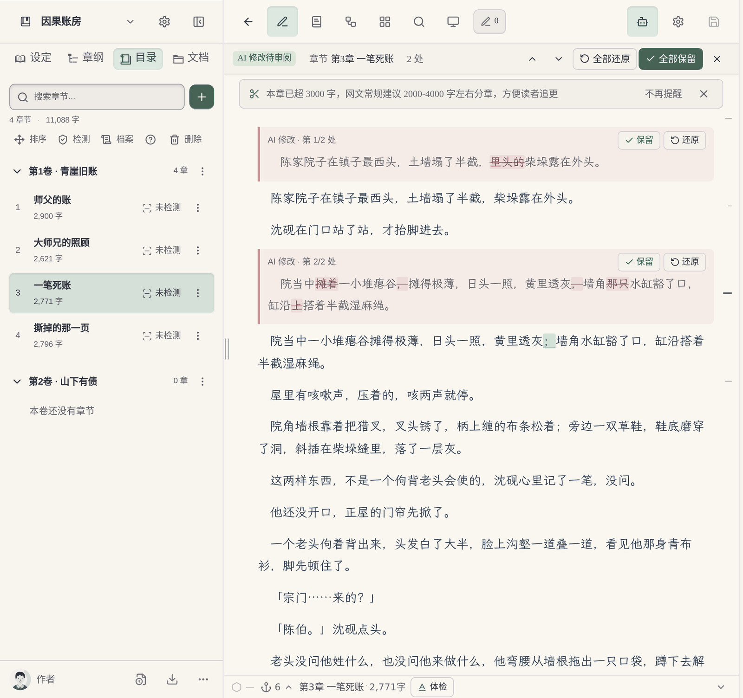Jump to previous AI change with up chevron
This screenshot has width=743, height=698.
point(533,59)
